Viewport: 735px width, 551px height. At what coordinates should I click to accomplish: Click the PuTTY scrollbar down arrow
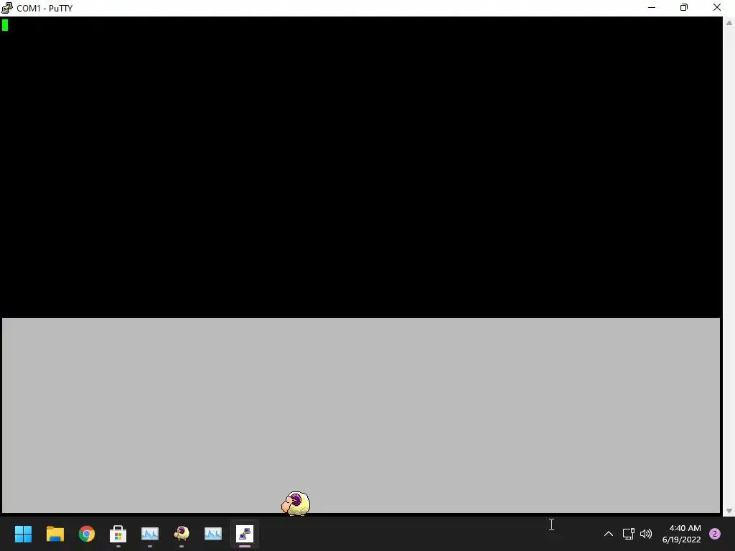[x=729, y=511]
